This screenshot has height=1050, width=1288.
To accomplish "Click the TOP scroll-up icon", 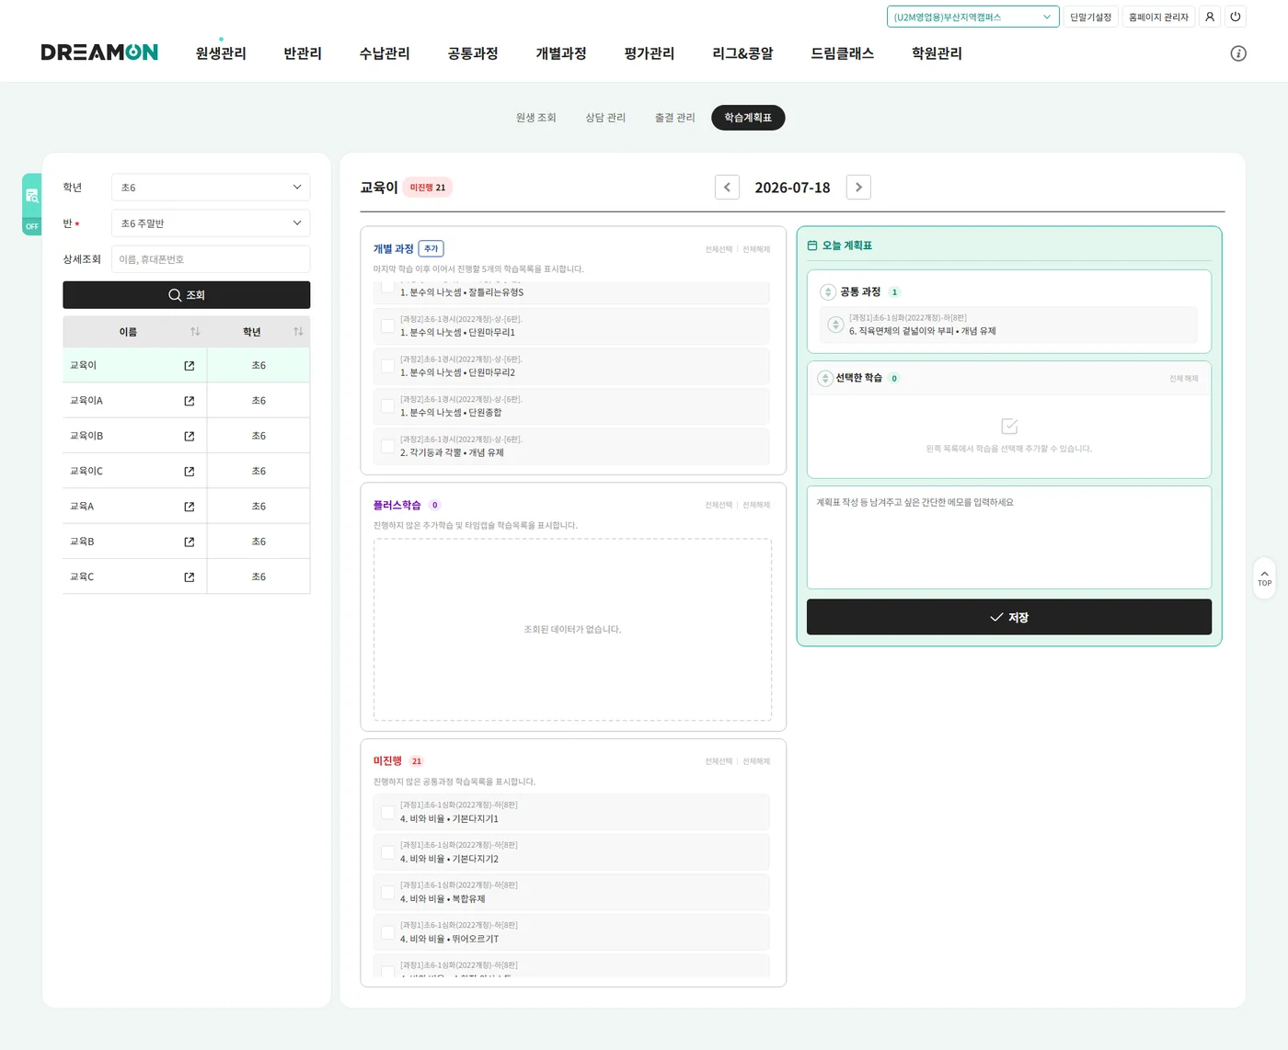I will point(1264,577).
